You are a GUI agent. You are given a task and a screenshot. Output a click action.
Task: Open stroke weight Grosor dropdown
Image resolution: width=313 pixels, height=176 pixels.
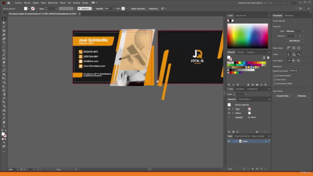point(246,94)
